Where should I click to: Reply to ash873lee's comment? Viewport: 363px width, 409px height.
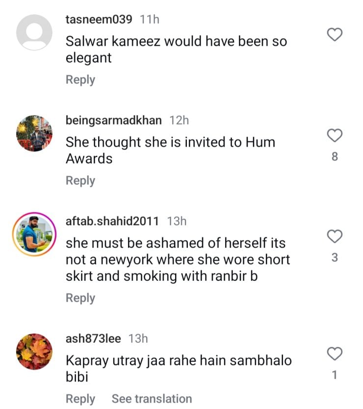click(80, 399)
